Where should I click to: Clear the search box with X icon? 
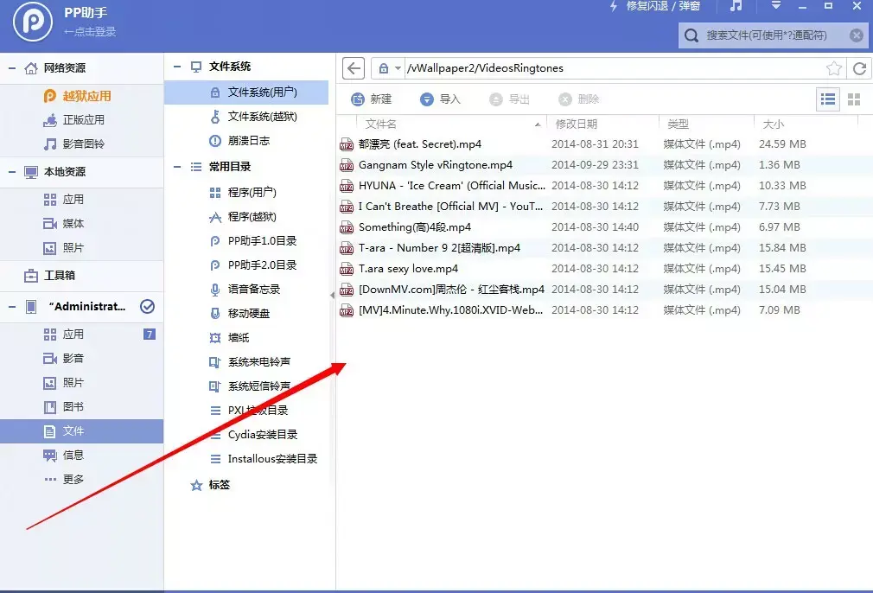click(856, 35)
